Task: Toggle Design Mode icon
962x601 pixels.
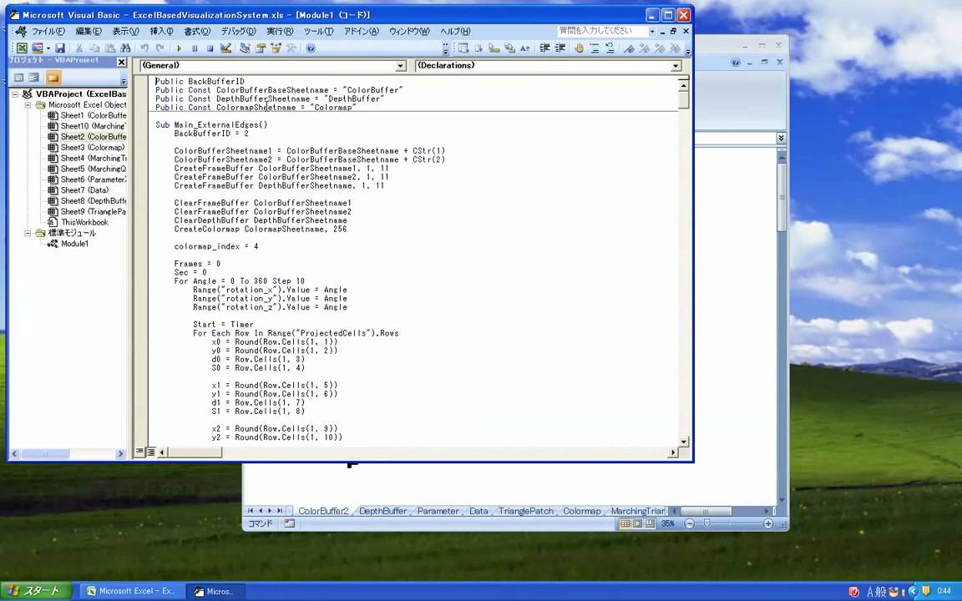Action: point(225,48)
